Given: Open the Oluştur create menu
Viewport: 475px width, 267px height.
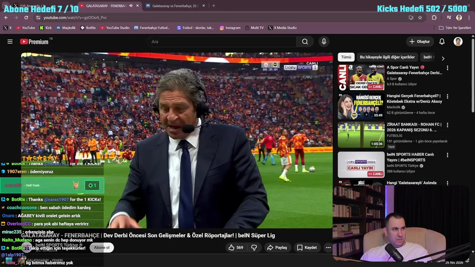Looking at the screenshot, I should (420, 42).
